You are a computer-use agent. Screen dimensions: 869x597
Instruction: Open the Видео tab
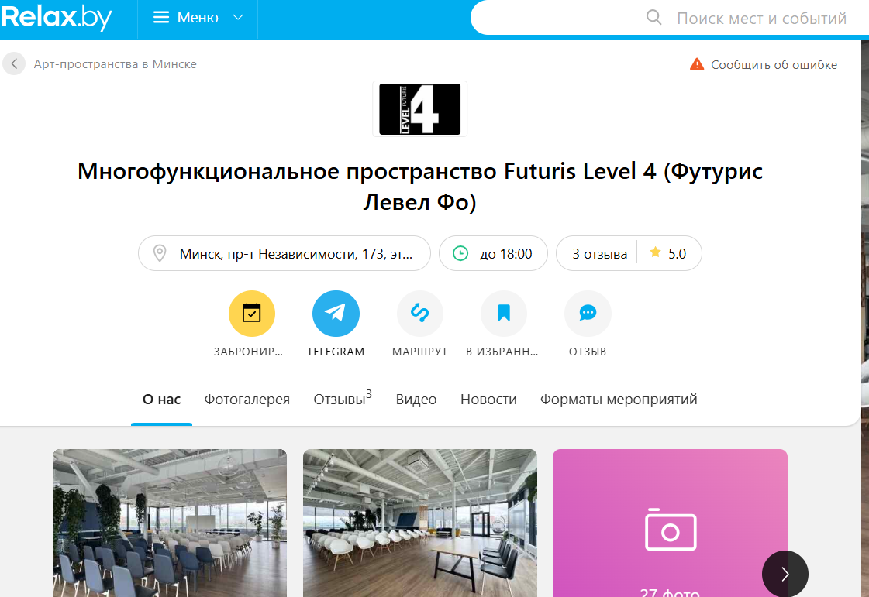point(416,400)
